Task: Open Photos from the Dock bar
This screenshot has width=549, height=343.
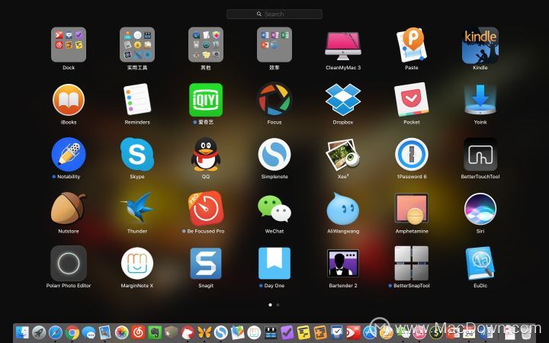Action: (122, 332)
